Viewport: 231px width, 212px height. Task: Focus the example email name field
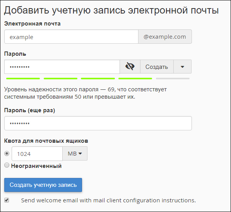[71, 36]
